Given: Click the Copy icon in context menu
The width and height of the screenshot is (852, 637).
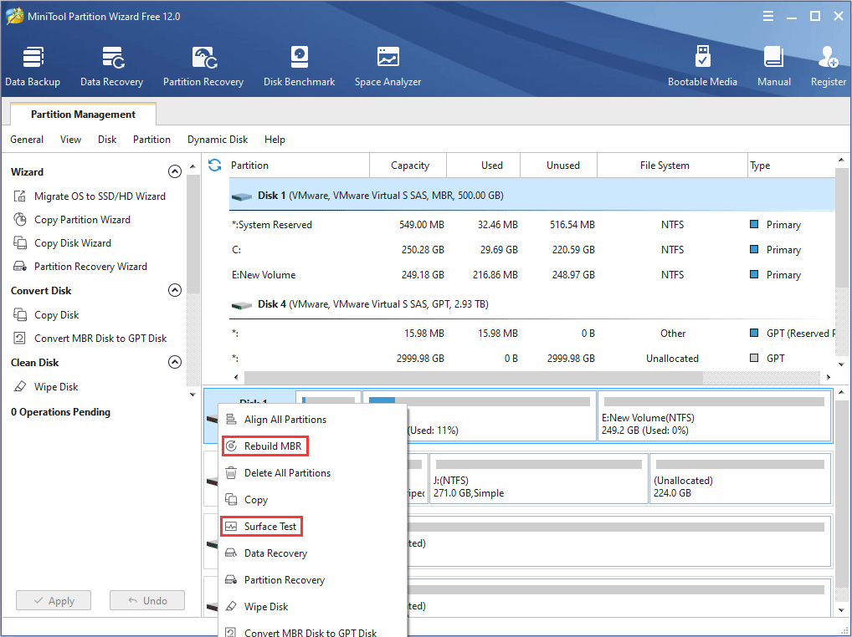Looking at the screenshot, I should [x=231, y=499].
